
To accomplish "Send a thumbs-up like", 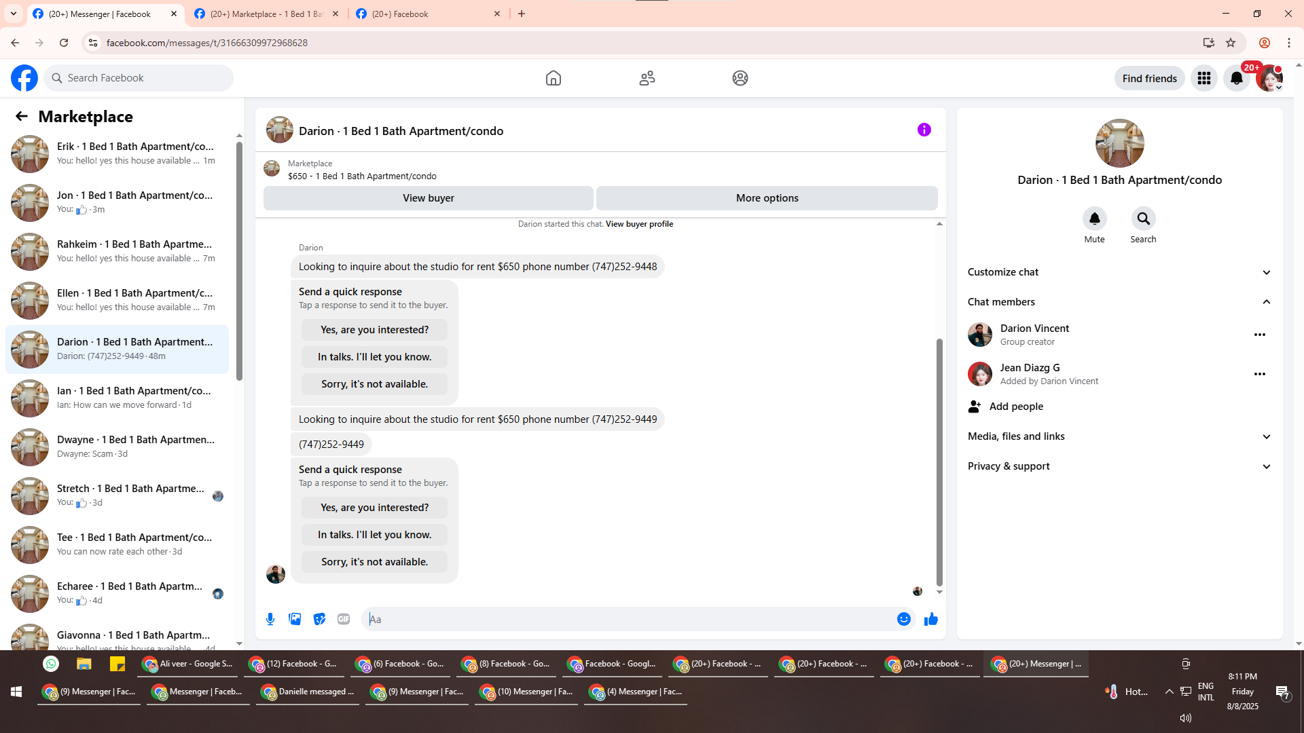I will click(930, 619).
